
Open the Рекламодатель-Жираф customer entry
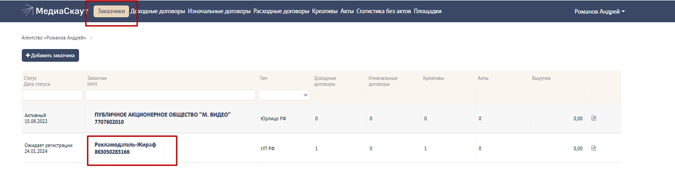click(125, 145)
